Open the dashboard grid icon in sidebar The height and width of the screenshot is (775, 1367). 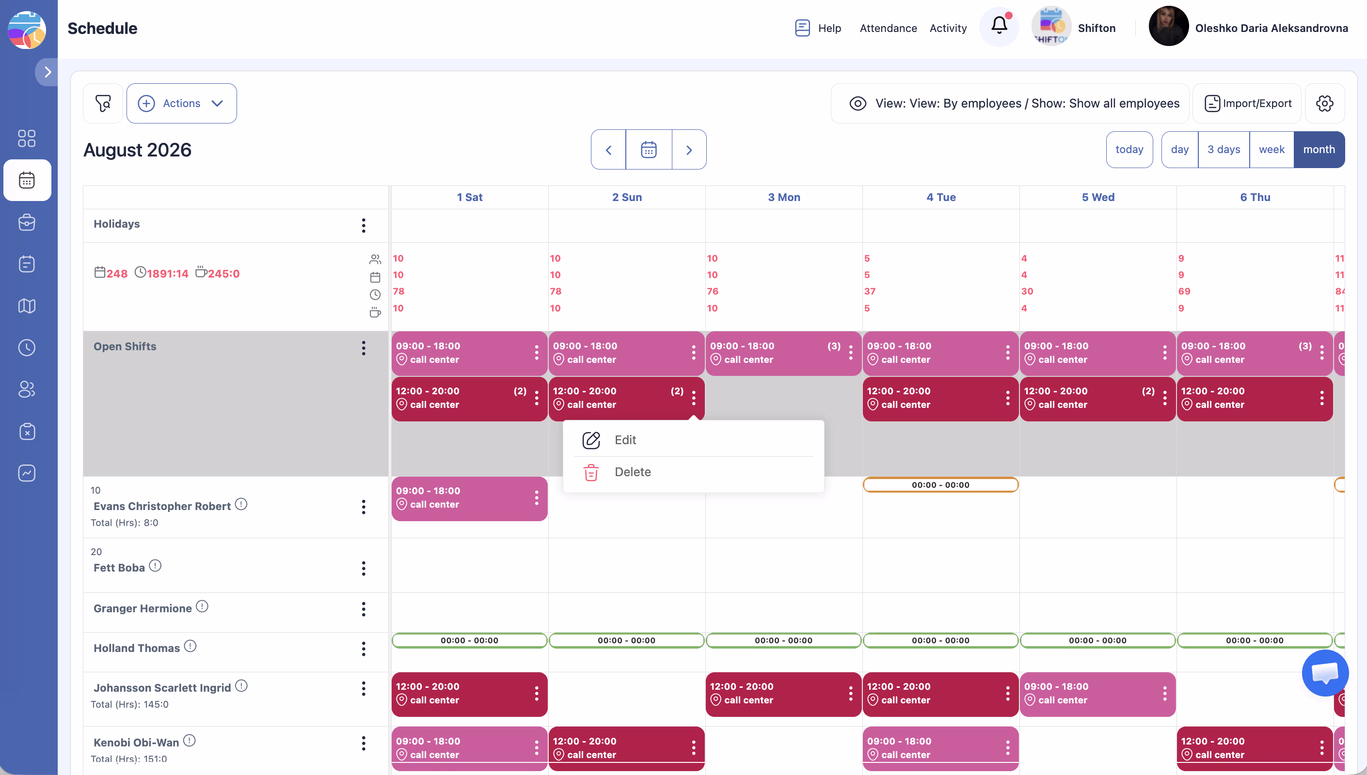pos(27,139)
